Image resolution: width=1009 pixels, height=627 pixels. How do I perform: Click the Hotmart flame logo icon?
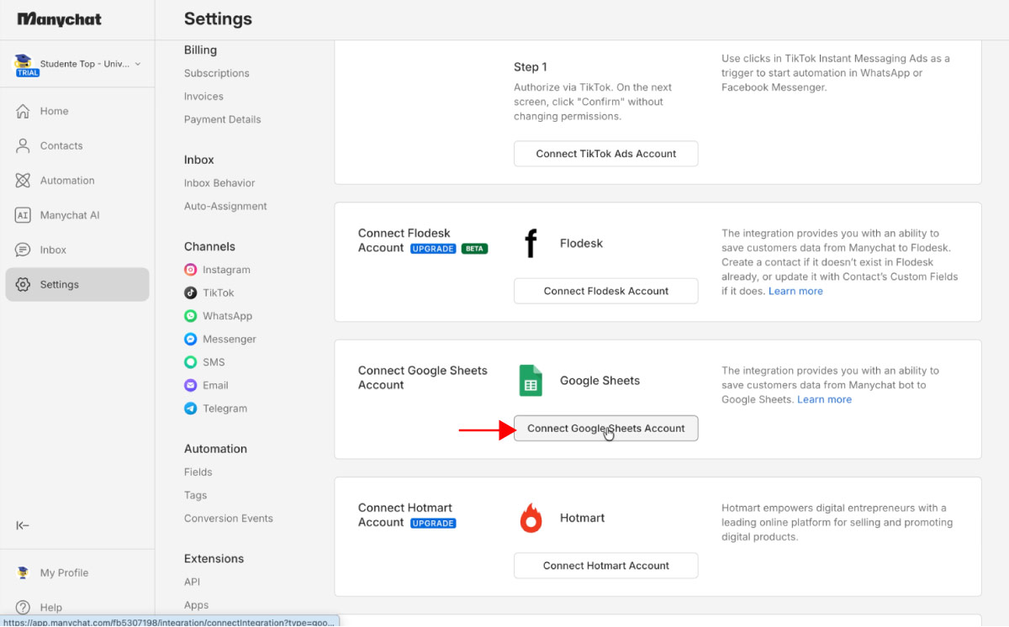point(531,518)
